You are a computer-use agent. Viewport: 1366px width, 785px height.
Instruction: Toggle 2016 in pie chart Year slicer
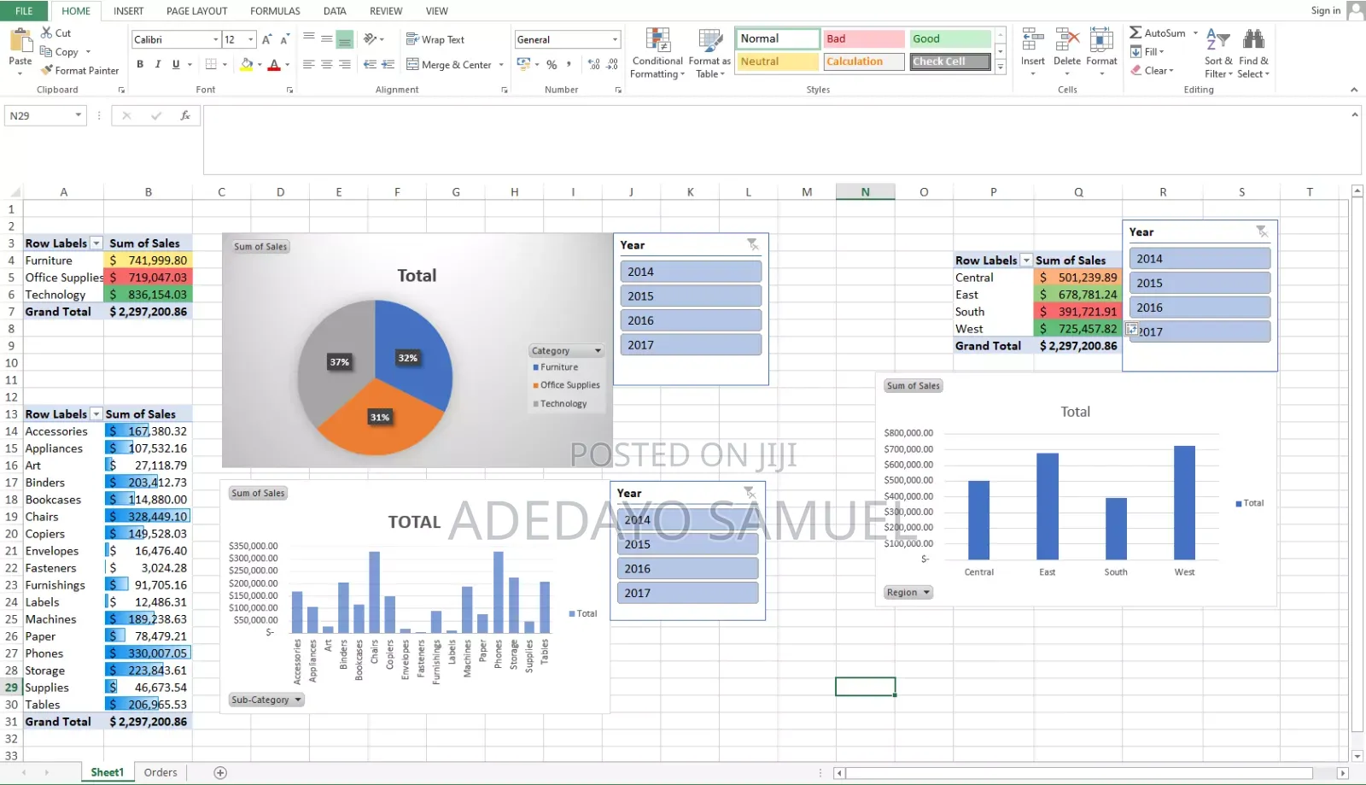coord(691,320)
